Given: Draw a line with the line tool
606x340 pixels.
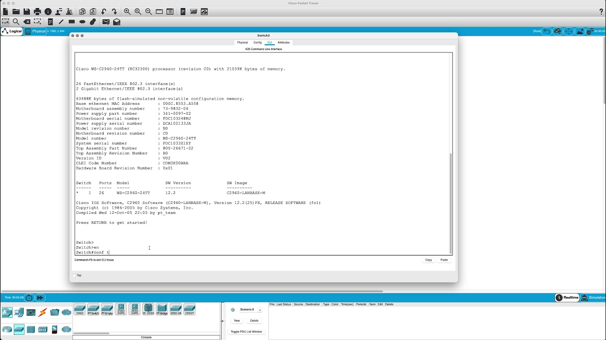Looking at the screenshot, I should [61, 22].
